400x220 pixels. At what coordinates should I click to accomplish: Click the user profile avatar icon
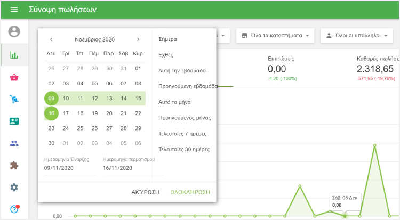pos(14,32)
